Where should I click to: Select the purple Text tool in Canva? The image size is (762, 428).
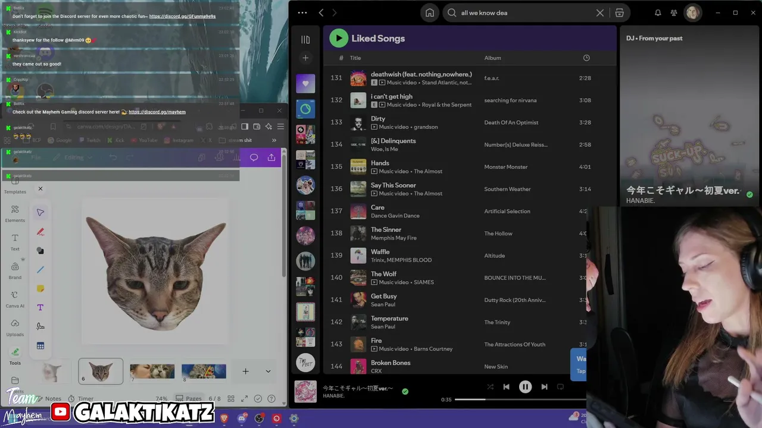(40, 307)
